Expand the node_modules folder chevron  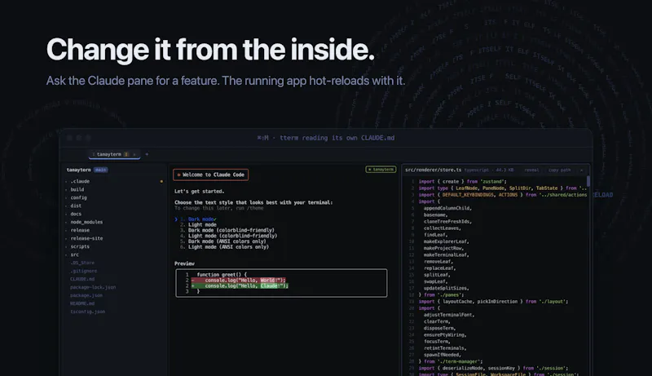click(66, 222)
